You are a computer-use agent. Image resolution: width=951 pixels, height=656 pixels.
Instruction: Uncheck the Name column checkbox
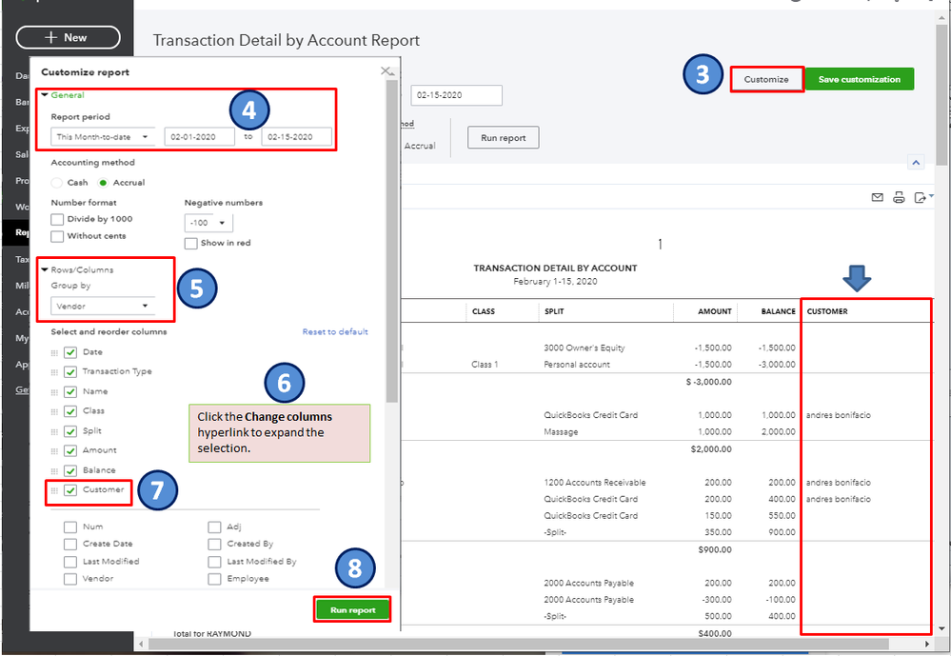[70, 392]
